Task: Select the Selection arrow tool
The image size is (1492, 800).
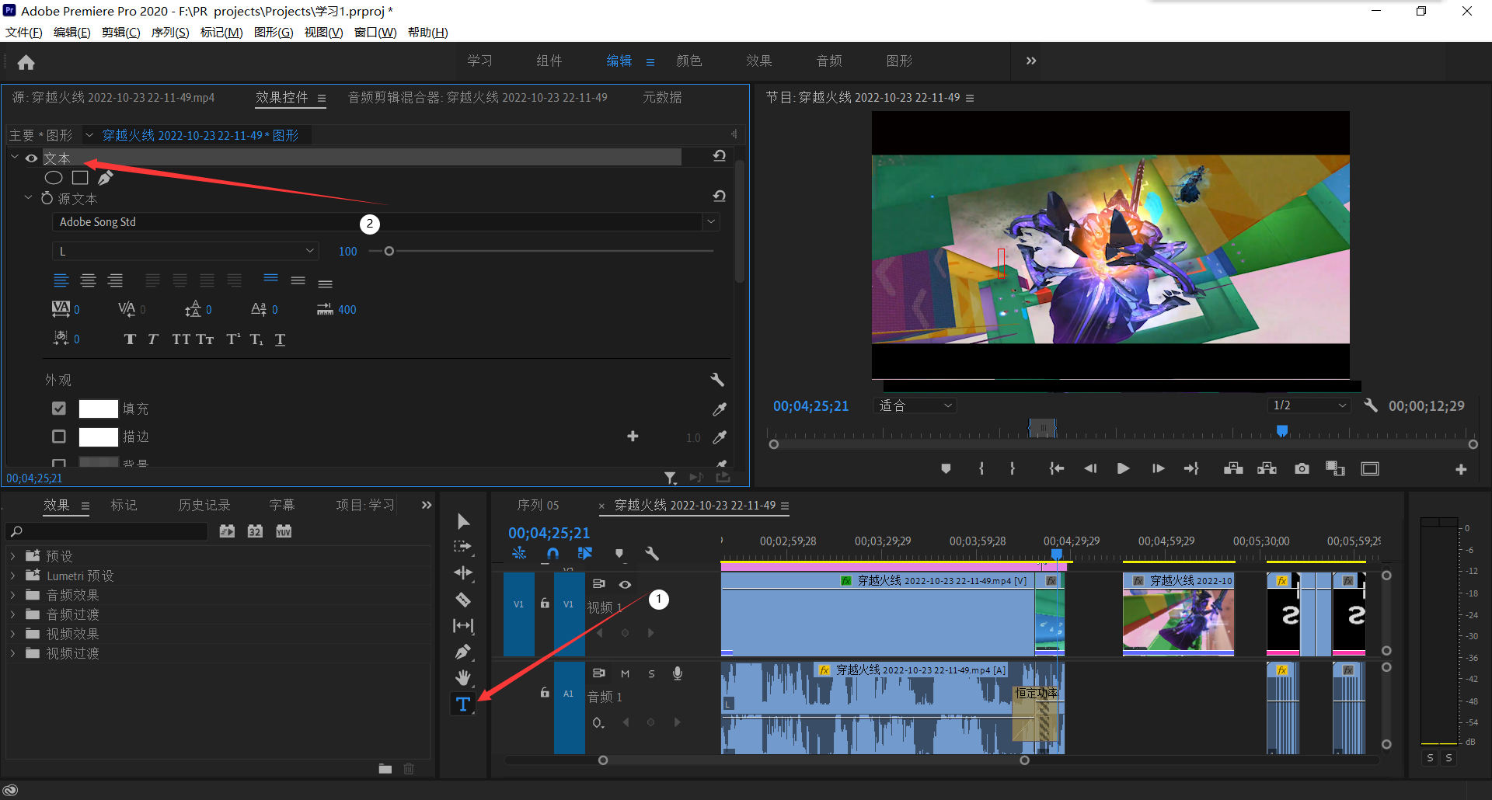Action: pyautogui.click(x=463, y=520)
